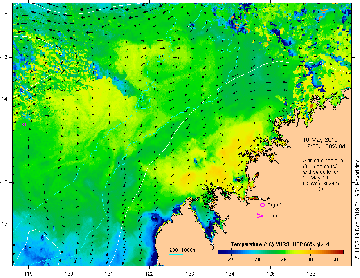This screenshot has width=360, height=278.
Task: Click the longitude label 123
Action: (190, 274)
